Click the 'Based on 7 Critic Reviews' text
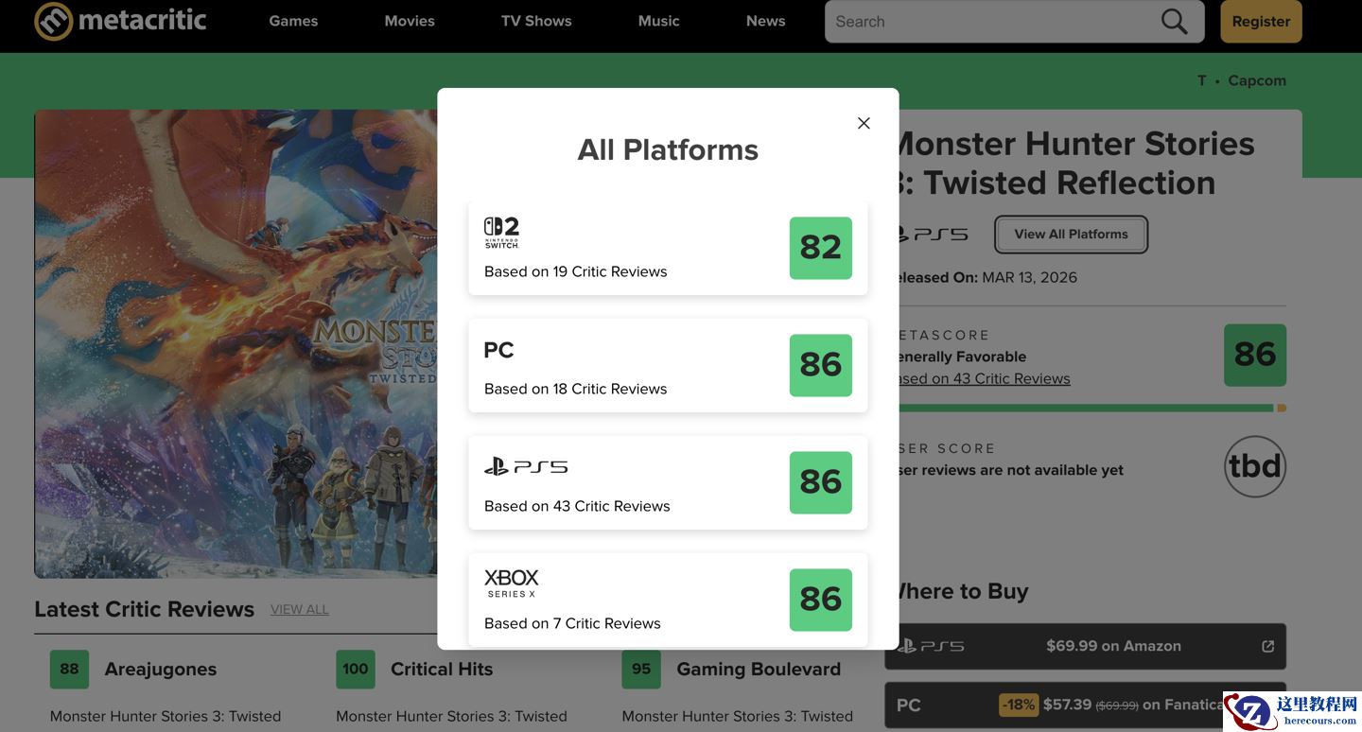1362x732 pixels. pos(572,623)
